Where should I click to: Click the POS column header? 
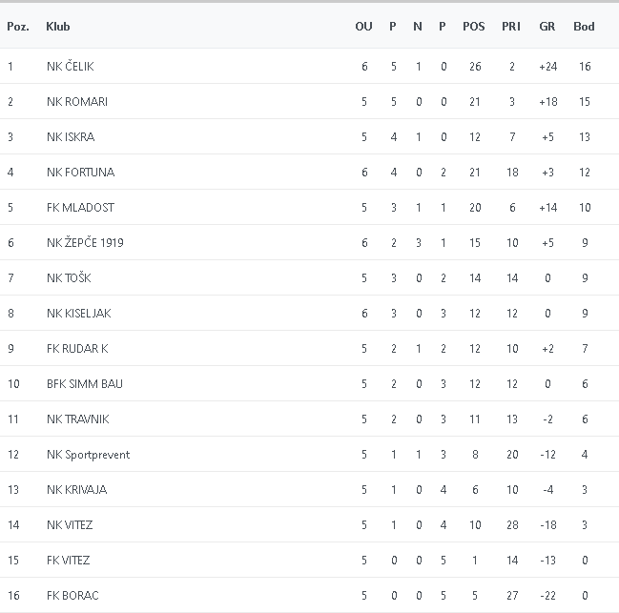(x=474, y=27)
